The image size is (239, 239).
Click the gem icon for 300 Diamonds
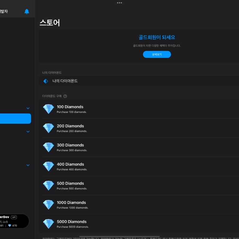point(48,147)
